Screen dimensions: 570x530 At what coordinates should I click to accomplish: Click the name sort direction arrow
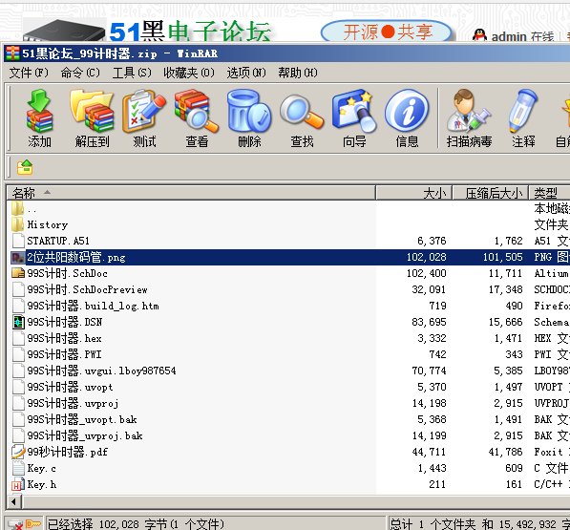tap(47, 192)
